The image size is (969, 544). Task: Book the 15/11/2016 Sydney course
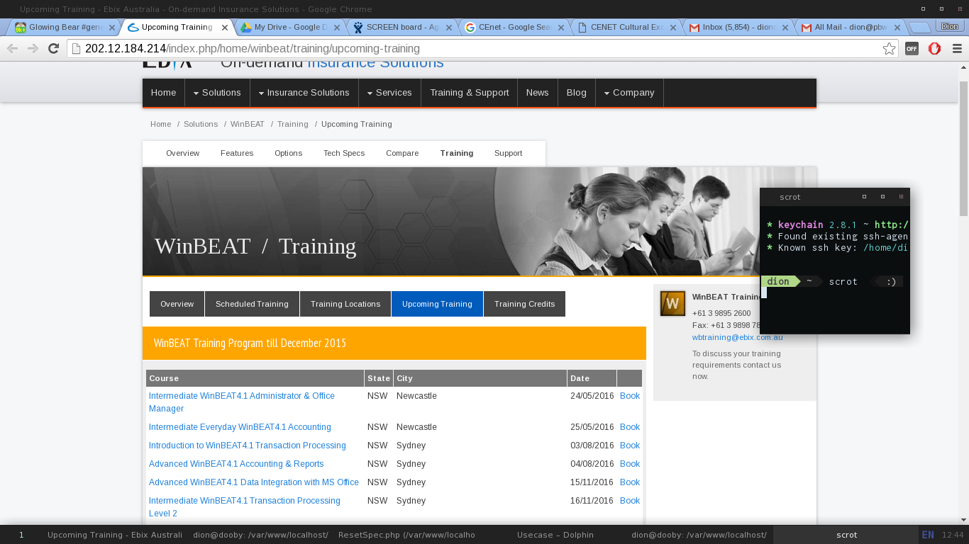[630, 482]
